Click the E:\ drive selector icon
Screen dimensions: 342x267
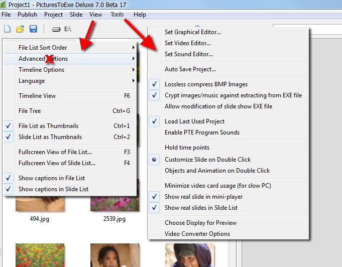pos(56,29)
